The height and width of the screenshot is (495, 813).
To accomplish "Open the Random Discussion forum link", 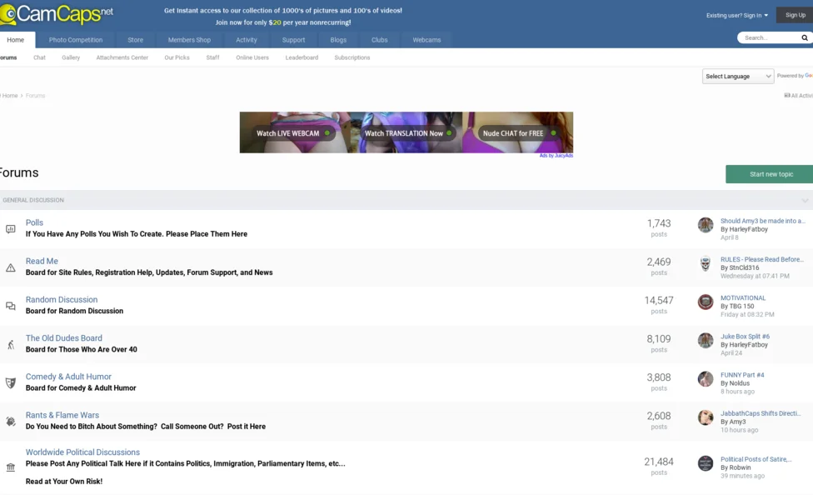I will click(62, 300).
